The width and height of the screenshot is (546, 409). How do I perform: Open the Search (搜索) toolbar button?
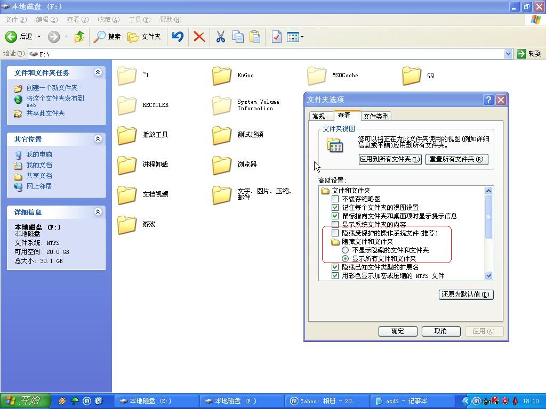[x=107, y=37]
